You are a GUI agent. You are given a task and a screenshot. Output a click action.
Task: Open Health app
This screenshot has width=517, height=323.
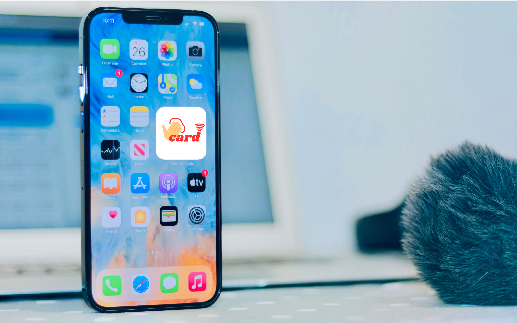(x=112, y=216)
